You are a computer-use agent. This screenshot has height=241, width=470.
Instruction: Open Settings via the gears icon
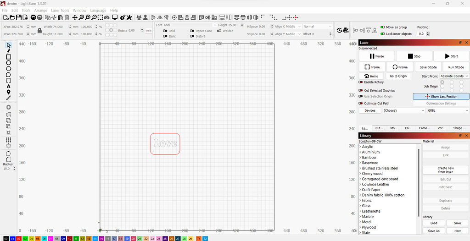tap(123, 18)
